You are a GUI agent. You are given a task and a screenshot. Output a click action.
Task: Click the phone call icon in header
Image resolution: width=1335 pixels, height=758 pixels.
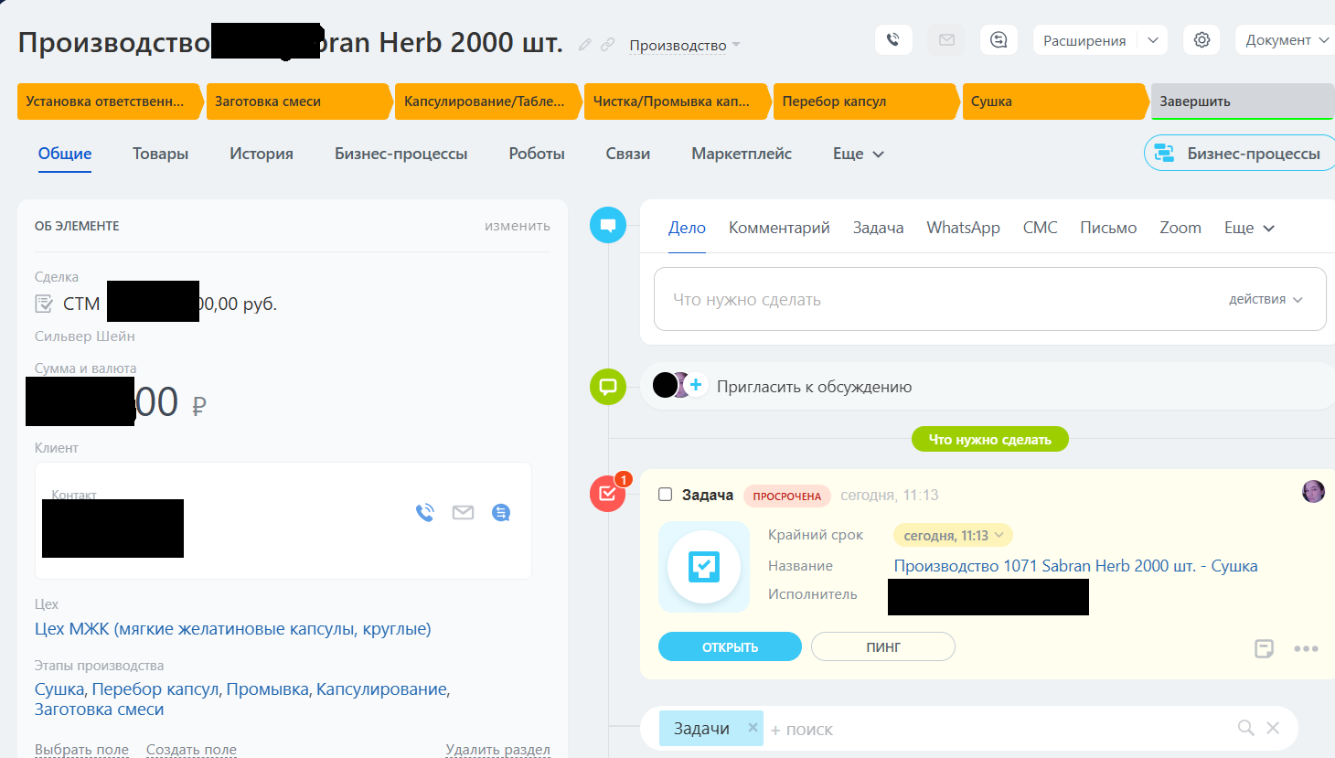coord(893,40)
